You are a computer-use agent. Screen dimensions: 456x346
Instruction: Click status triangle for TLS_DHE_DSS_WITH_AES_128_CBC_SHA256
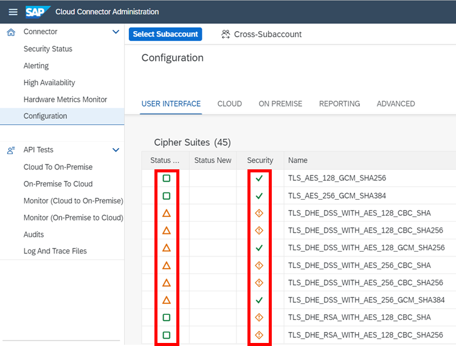167,231
